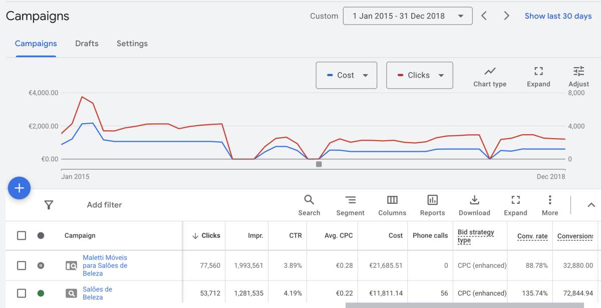Screen dimensions: 601x308
Task: Click the 77,560 clicks cell
Action: point(210,265)
